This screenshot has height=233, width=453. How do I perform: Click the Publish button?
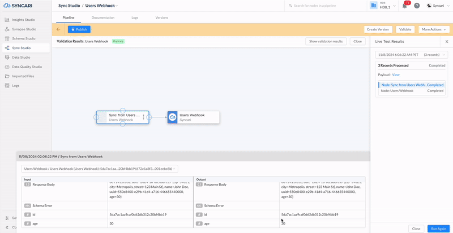point(79,29)
